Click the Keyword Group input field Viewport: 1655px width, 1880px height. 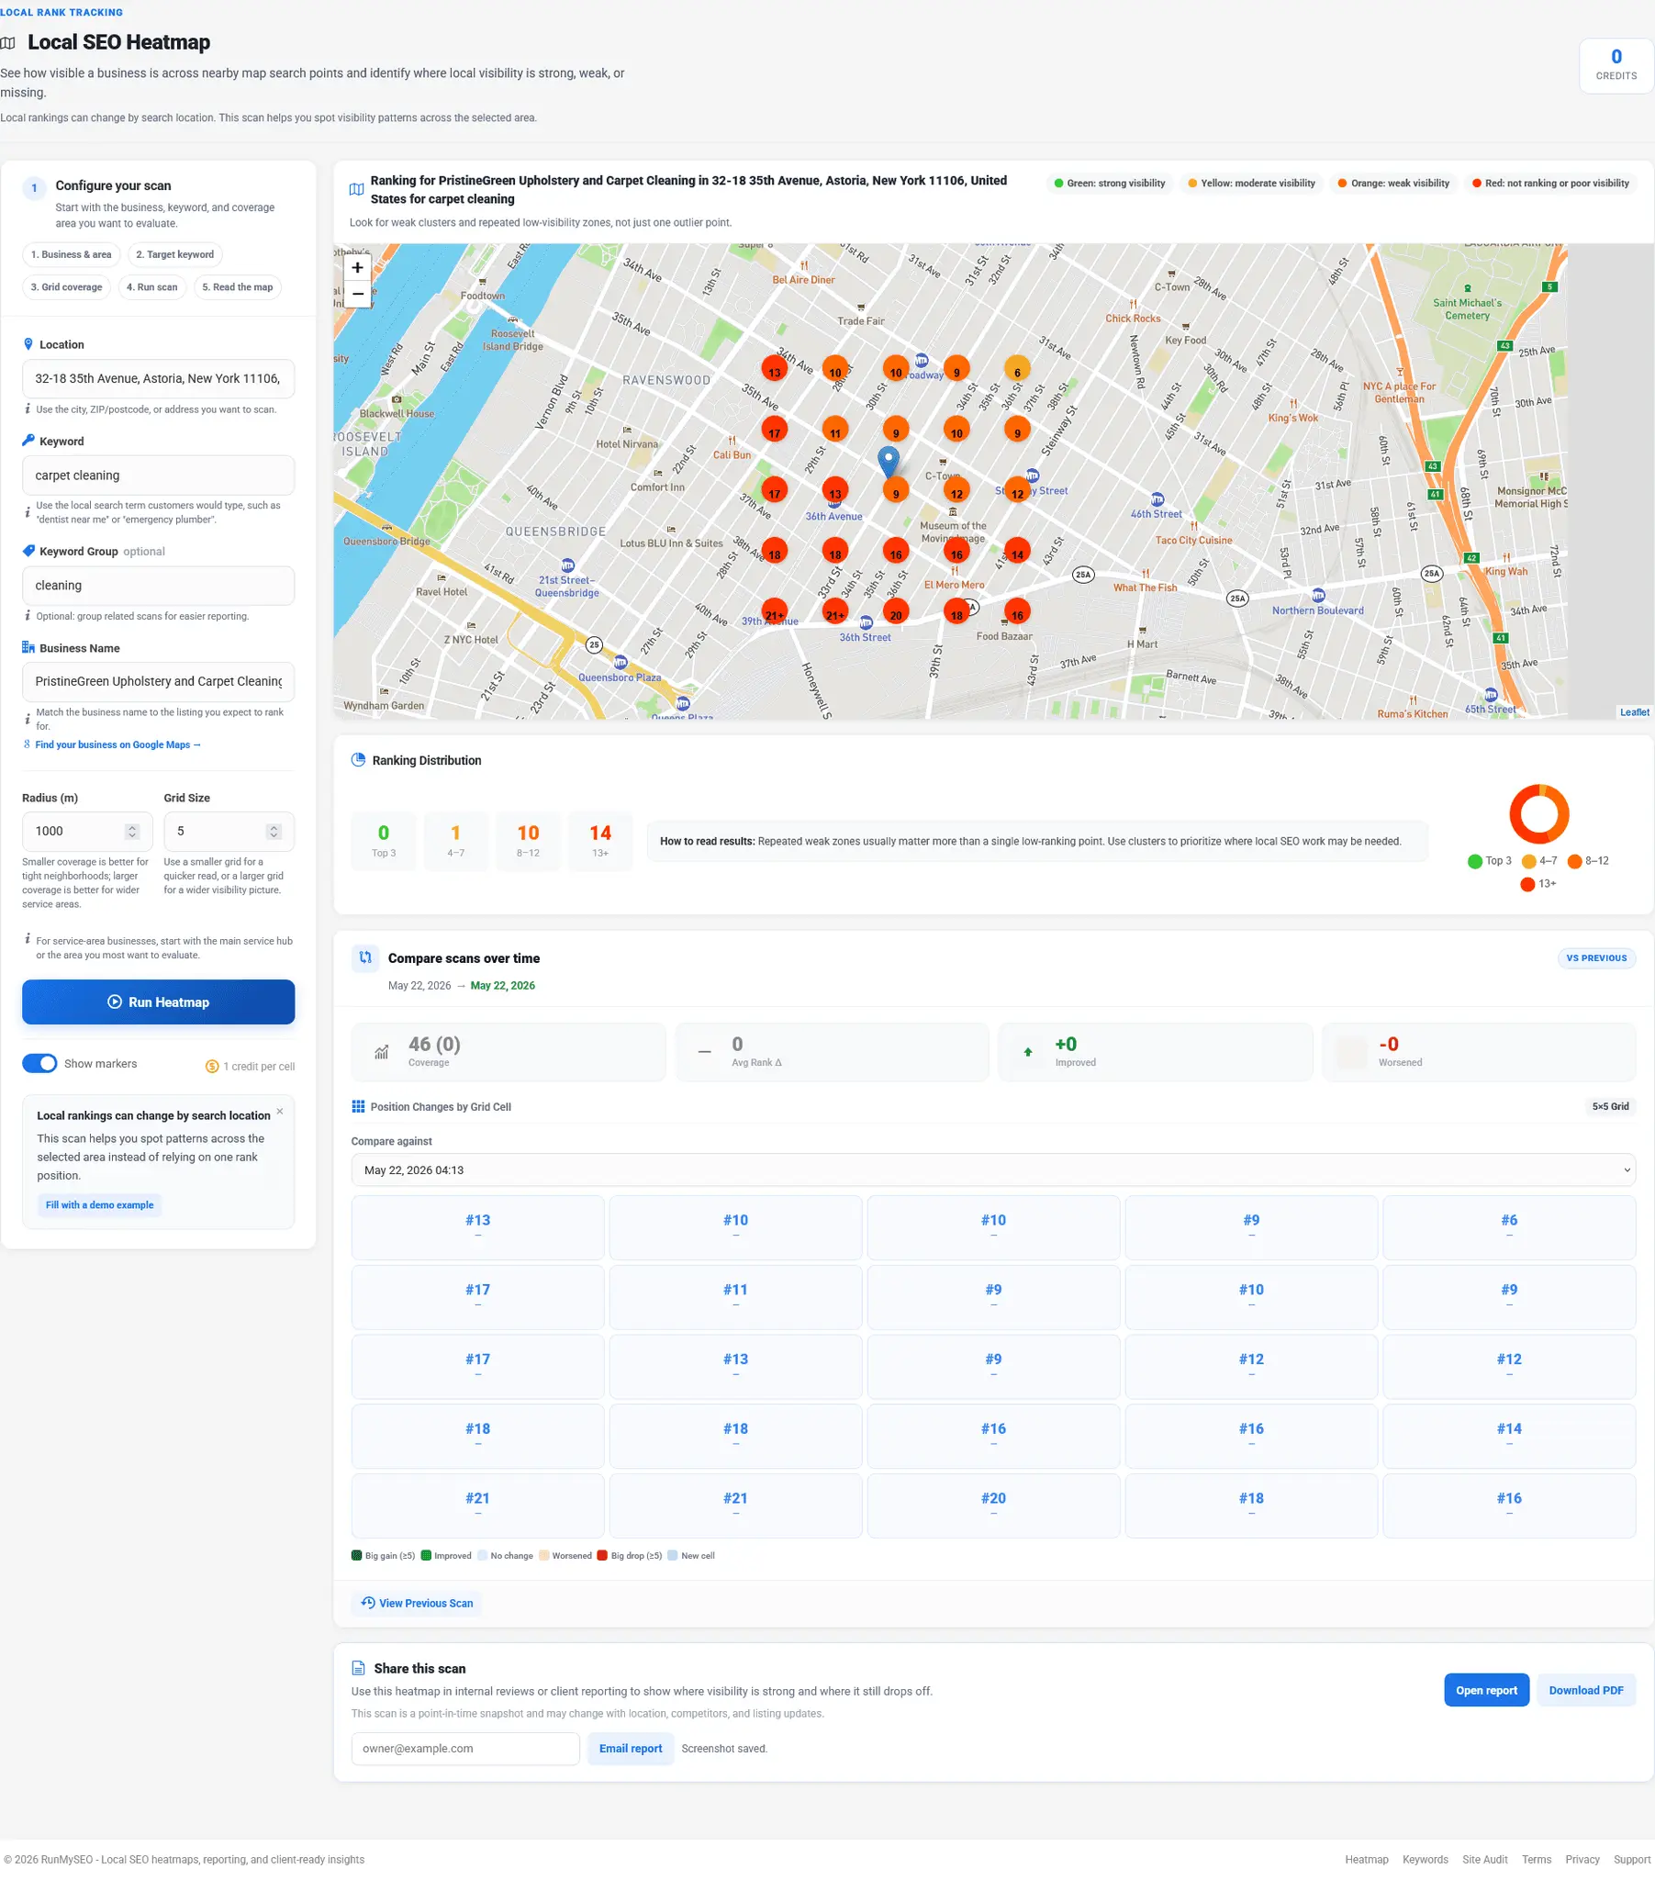tap(158, 585)
